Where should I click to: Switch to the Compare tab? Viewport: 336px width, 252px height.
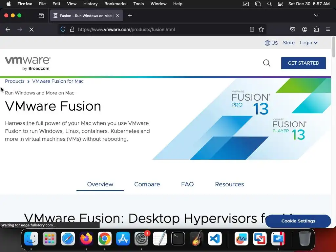147,184
